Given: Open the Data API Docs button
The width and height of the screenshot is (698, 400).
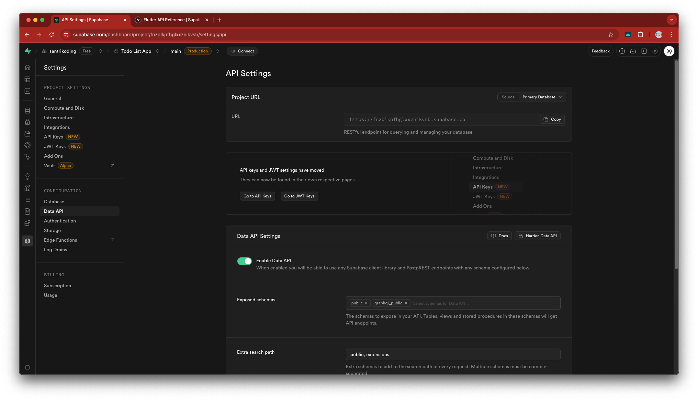Looking at the screenshot, I should (499, 236).
